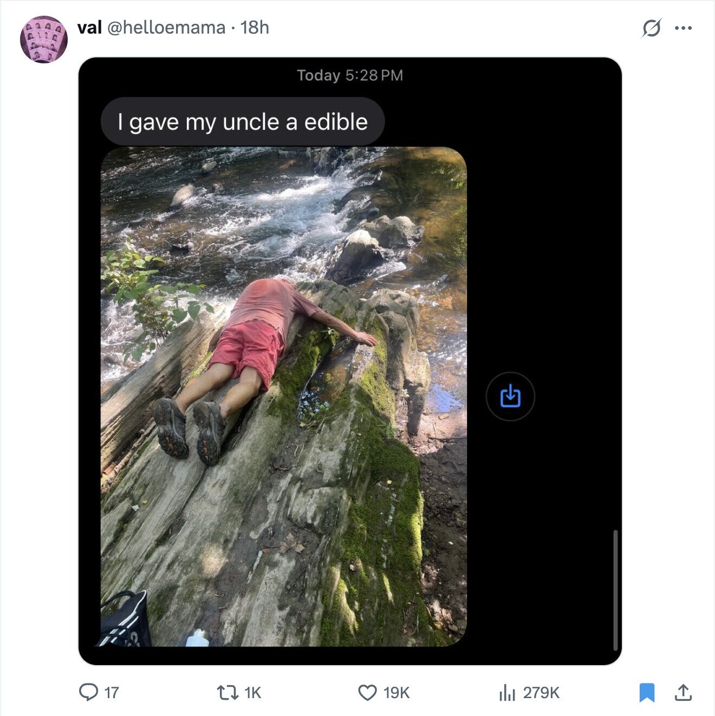This screenshot has height=716, width=715.
Task: Open view analytics bar chart icon
Action: point(507,692)
